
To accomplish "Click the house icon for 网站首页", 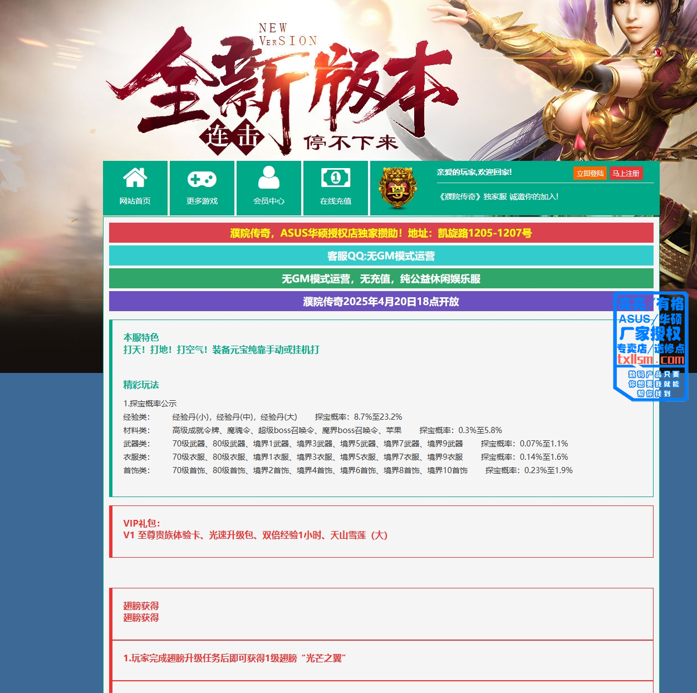I will (135, 178).
